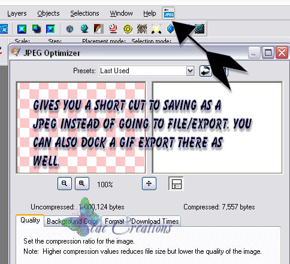
Task: Switch to the Background Color tab
Action: point(72,221)
